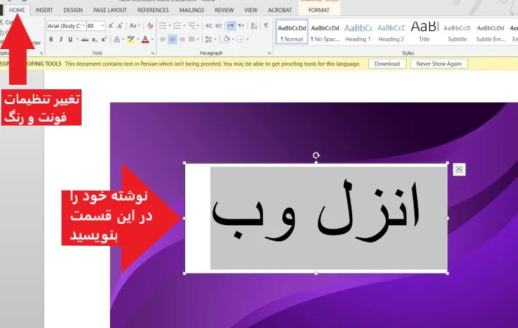Click Decrease Indent icon

[208, 26]
